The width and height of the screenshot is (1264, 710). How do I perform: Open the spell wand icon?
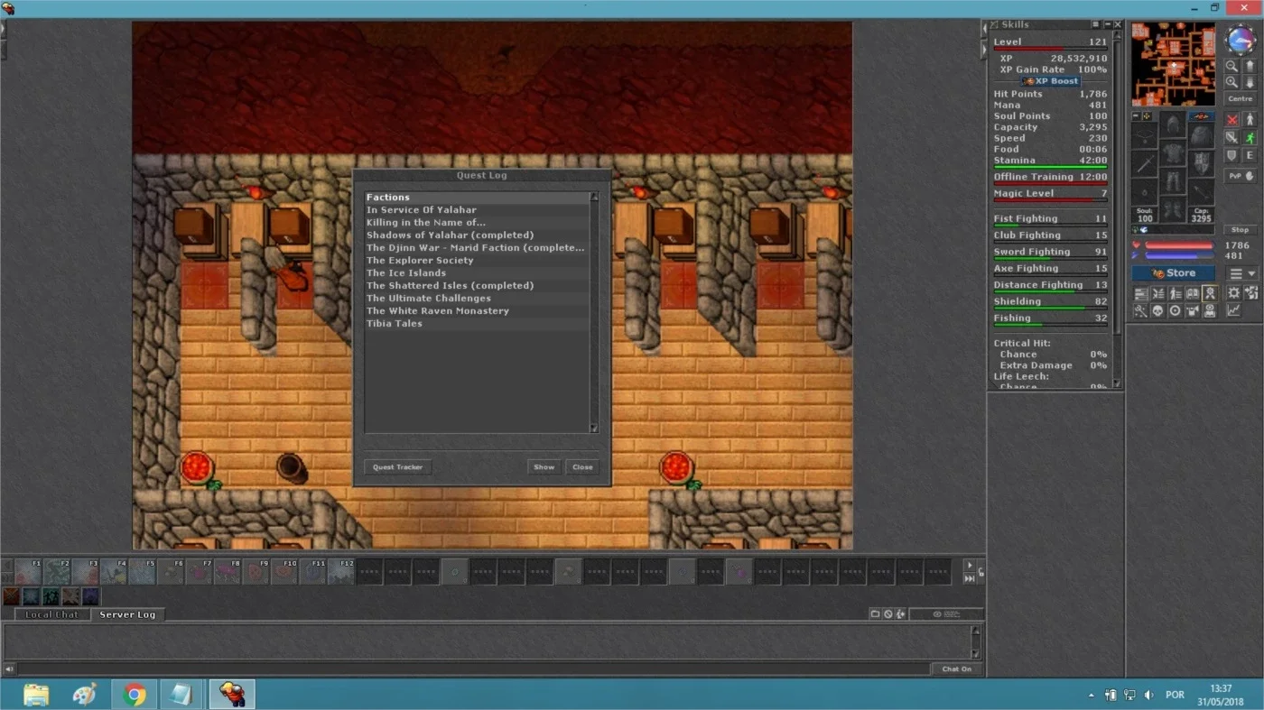point(1141,310)
